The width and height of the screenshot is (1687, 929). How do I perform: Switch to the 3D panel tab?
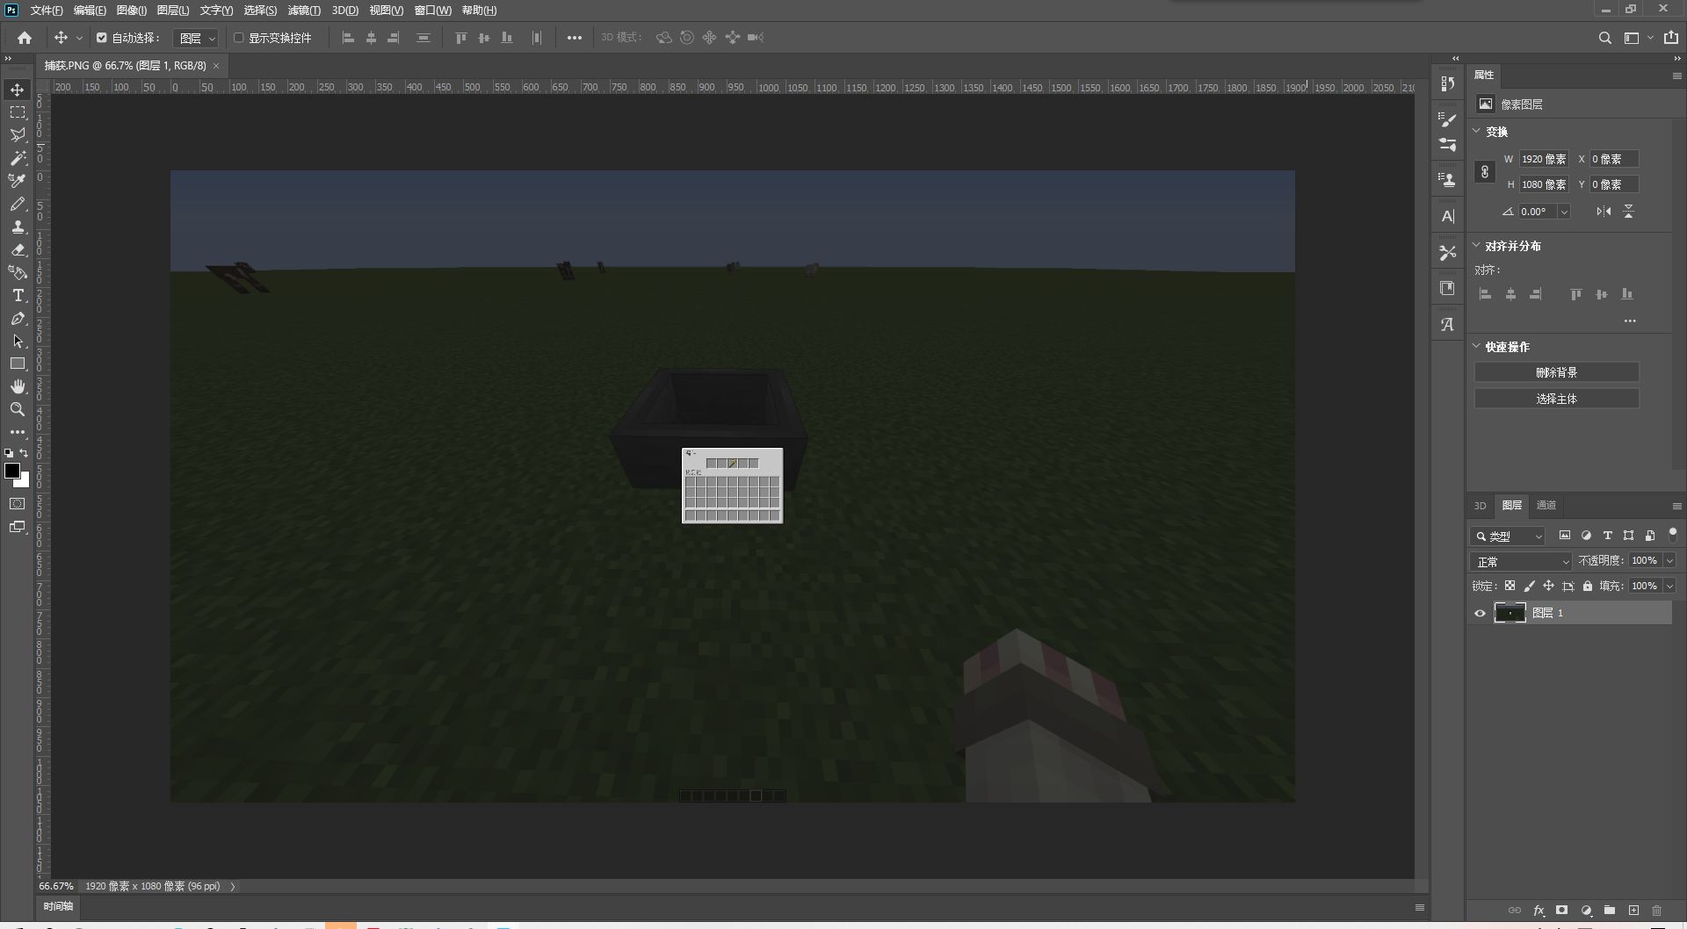(1481, 505)
